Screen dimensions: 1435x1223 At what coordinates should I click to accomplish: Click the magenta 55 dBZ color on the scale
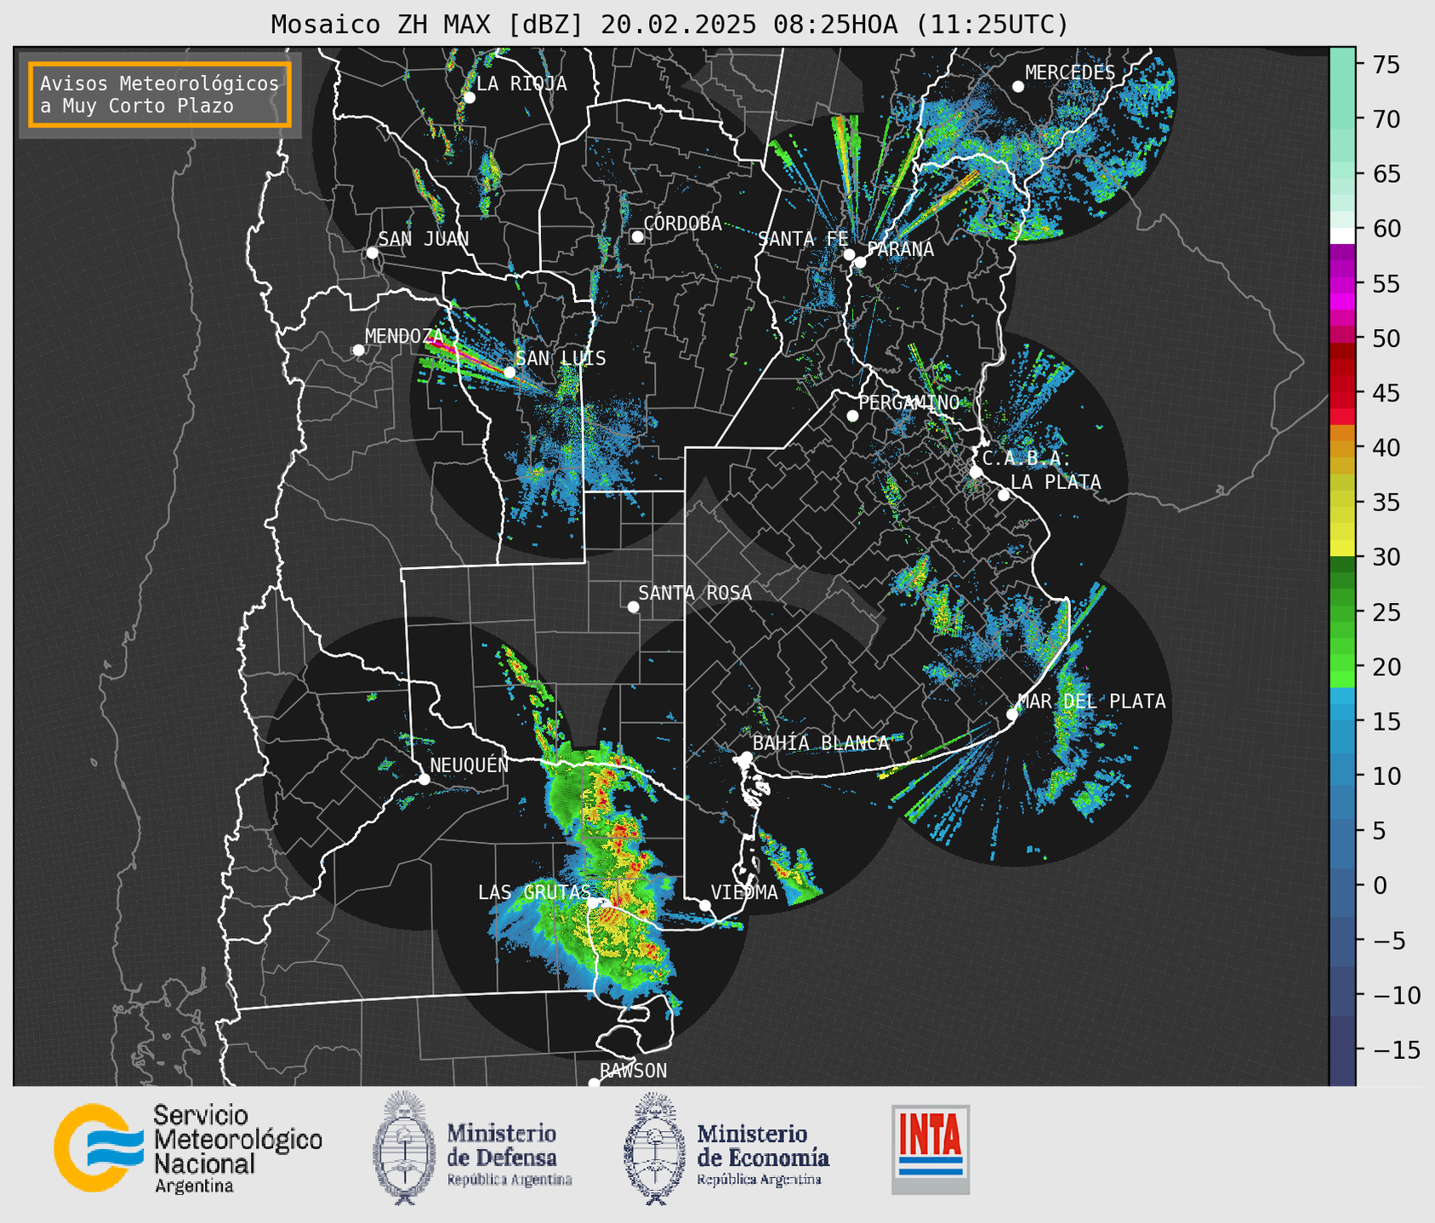1342,282
